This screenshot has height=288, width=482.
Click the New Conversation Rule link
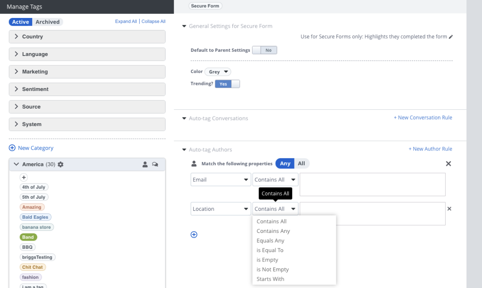(x=423, y=117)
